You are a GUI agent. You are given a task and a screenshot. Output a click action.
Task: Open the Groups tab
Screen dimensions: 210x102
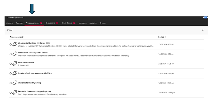click(x=102, y=23)
